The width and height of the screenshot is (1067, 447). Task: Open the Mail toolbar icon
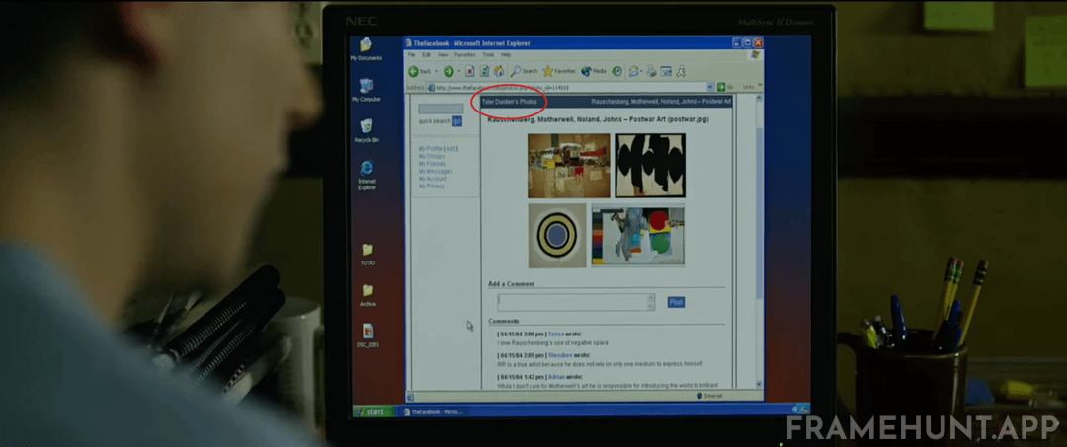634,71
